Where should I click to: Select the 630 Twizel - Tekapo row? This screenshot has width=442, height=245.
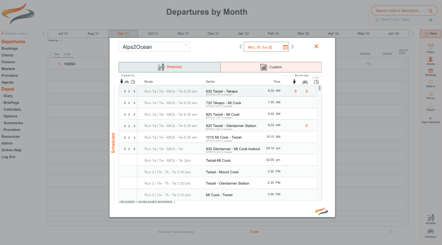218,91
